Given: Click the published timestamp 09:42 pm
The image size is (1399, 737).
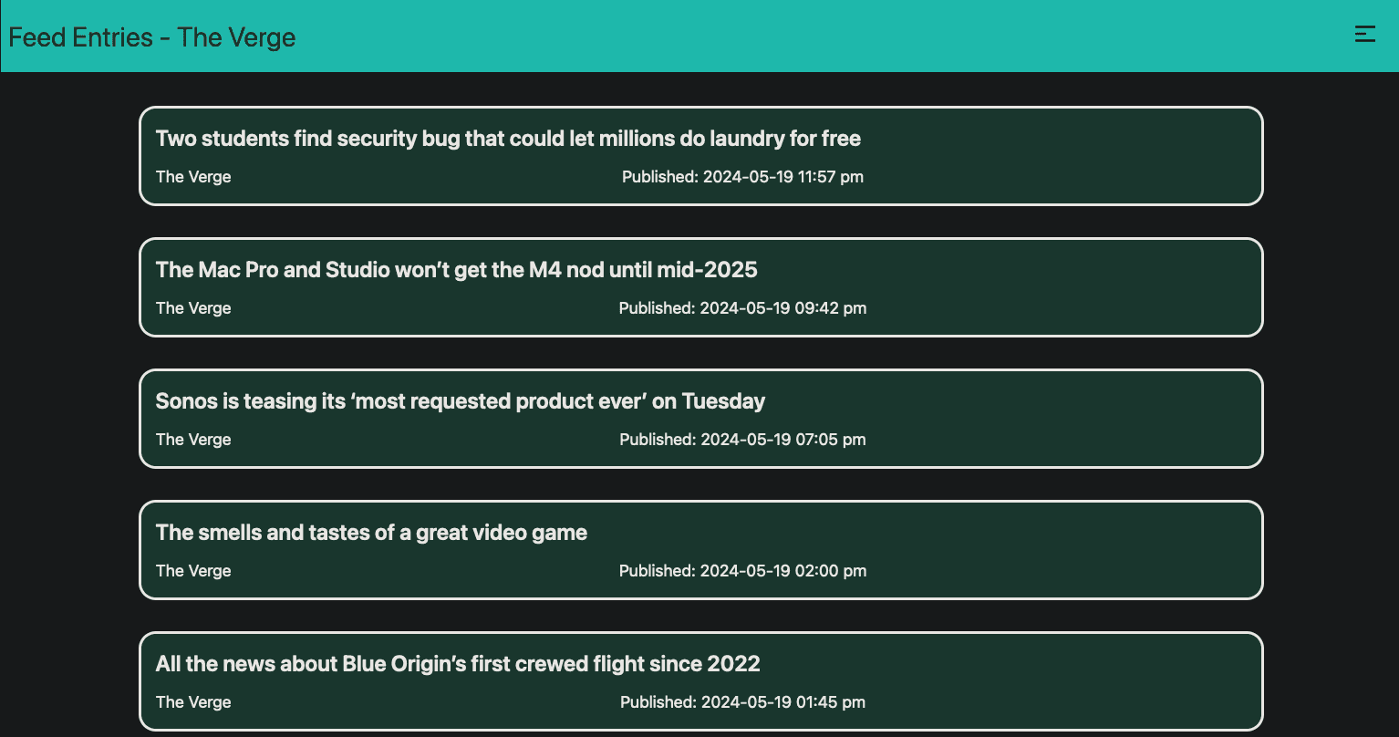Looking at the screenshot, I should pos(742,308).
